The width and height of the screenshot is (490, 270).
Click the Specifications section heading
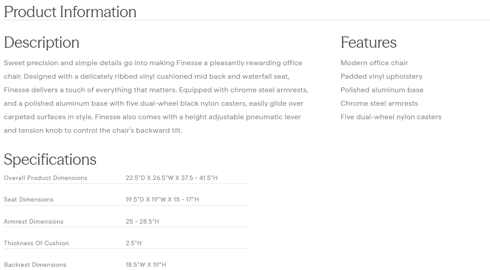50,159
